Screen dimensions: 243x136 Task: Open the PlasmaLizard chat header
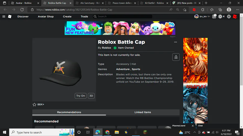coord(179,126)
